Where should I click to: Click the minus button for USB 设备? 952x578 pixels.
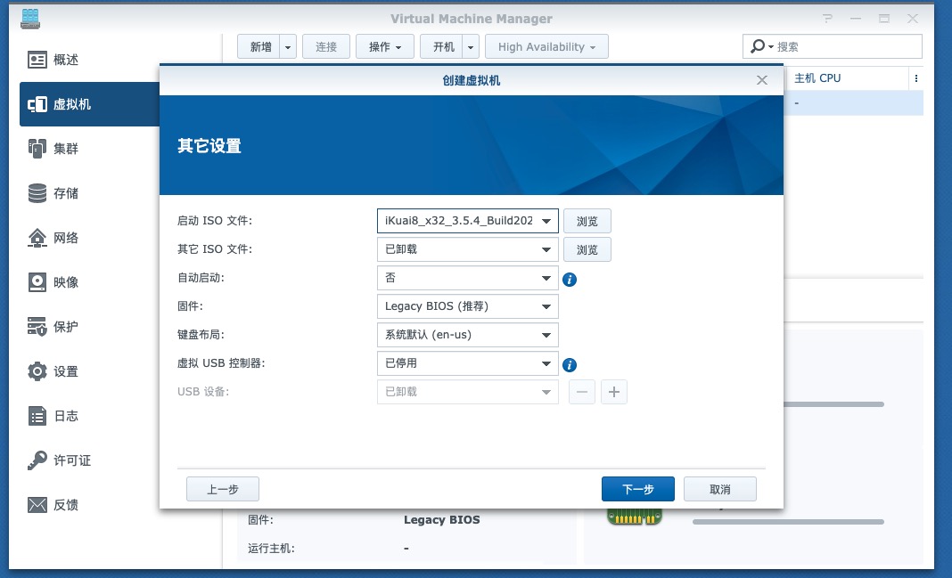582,392
